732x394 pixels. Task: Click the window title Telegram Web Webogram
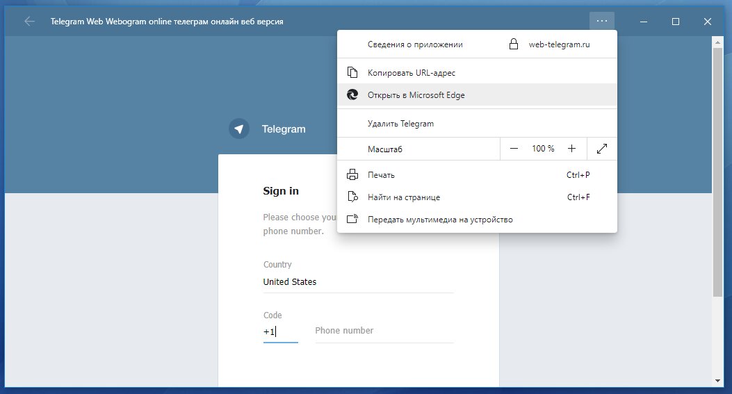click(x=167, y=22)
